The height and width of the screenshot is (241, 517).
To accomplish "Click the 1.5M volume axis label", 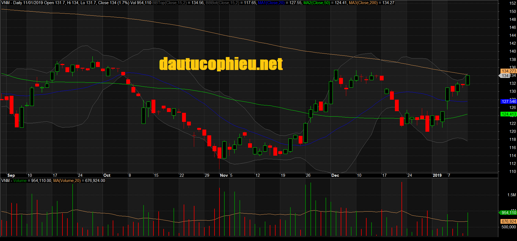I will click(512, 195).
